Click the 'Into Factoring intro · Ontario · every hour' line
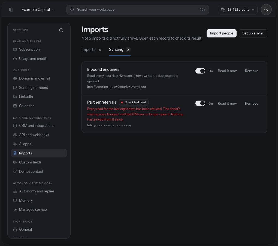The height and width of the screenshot is (246, 278). 117,87
